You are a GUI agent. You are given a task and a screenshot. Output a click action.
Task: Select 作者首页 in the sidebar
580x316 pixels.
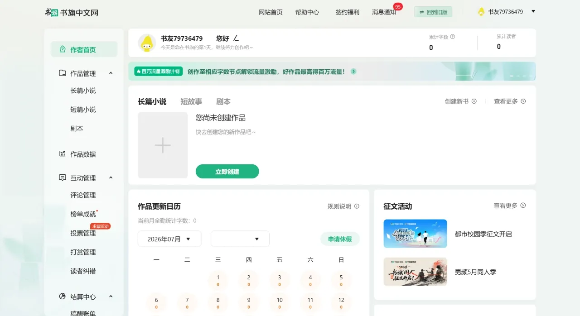click(84, 49)
